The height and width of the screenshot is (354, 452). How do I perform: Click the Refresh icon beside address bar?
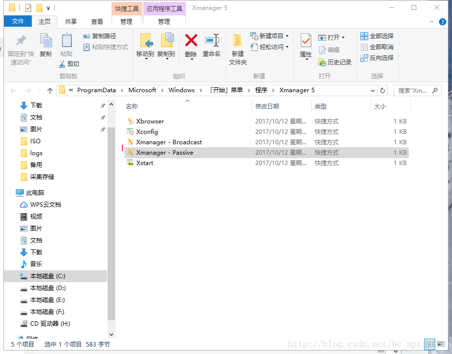pos(382,91)
